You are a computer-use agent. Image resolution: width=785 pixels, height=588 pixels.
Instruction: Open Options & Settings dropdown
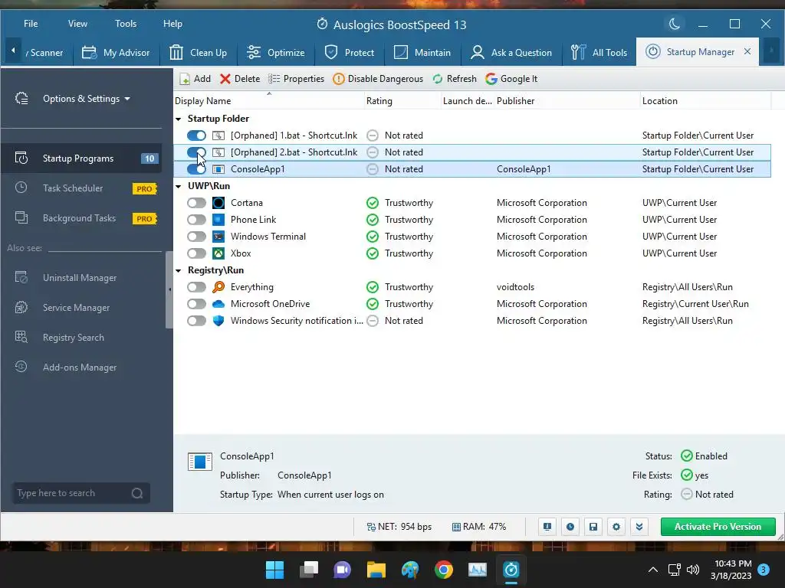(86, 99)
